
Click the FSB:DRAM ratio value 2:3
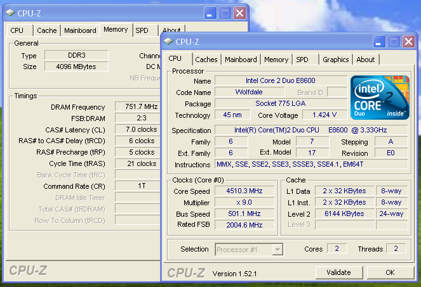[138, 118]
